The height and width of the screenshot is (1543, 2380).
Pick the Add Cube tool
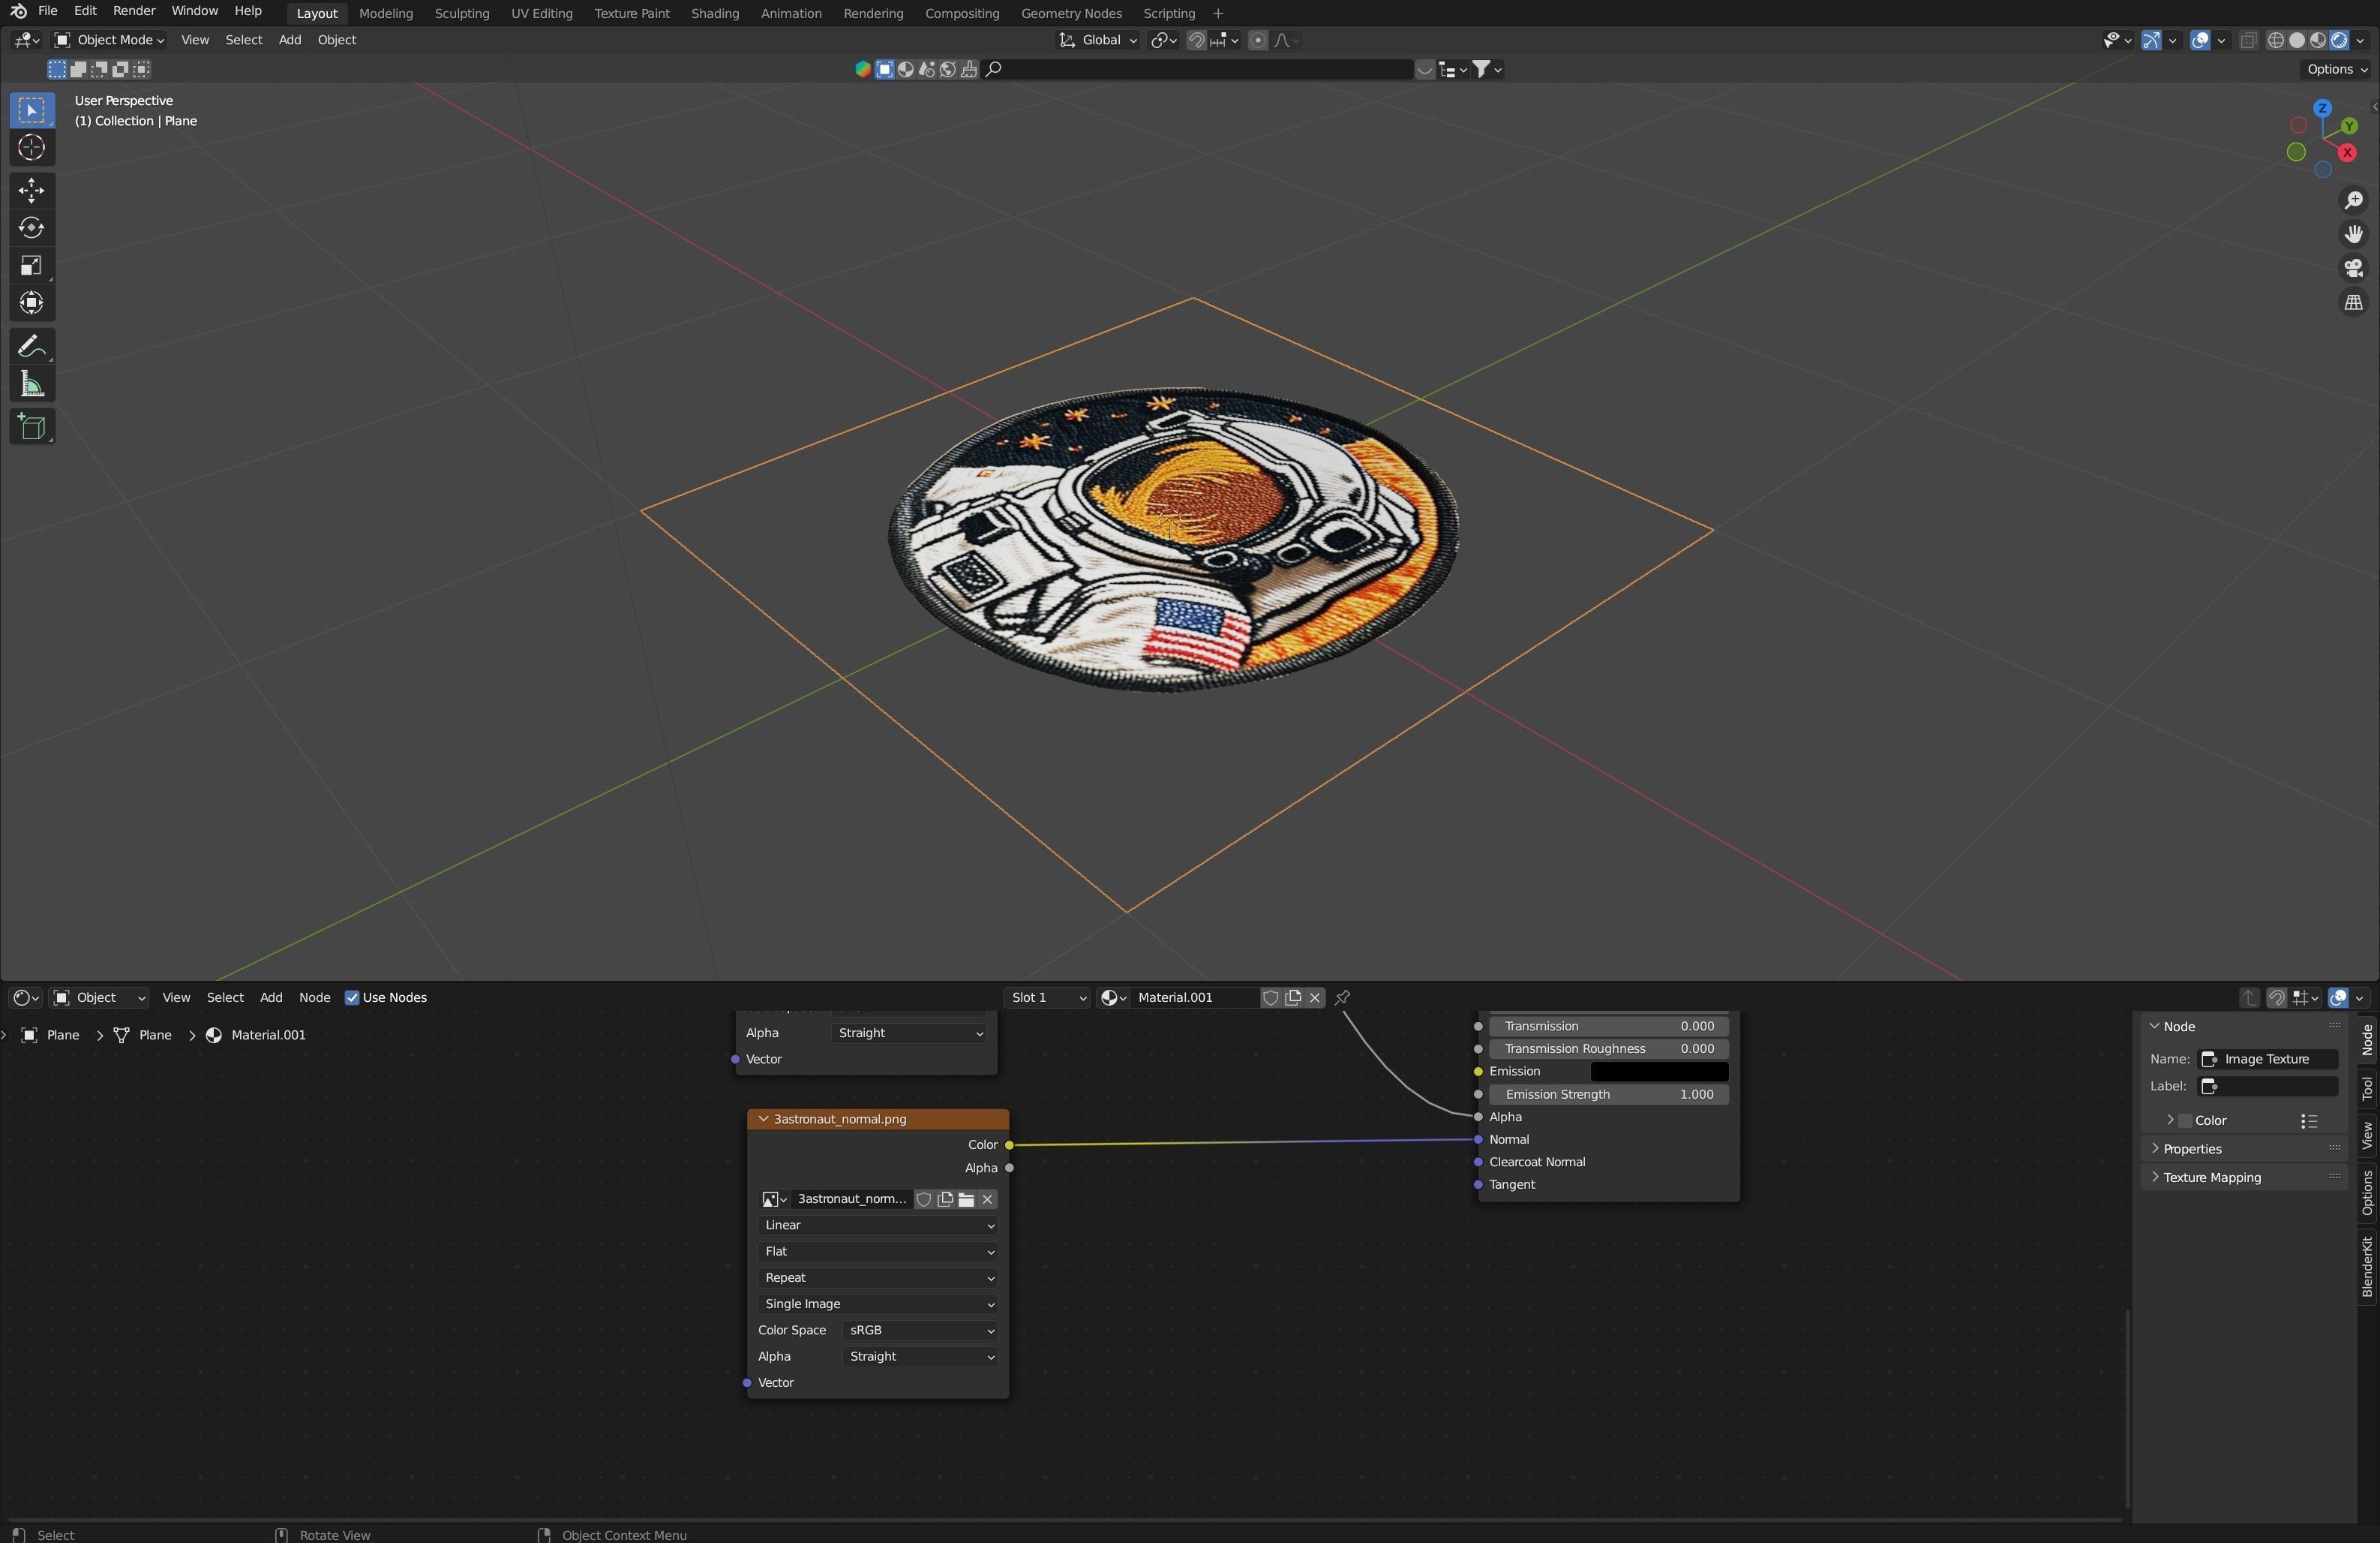pos(31,427)
